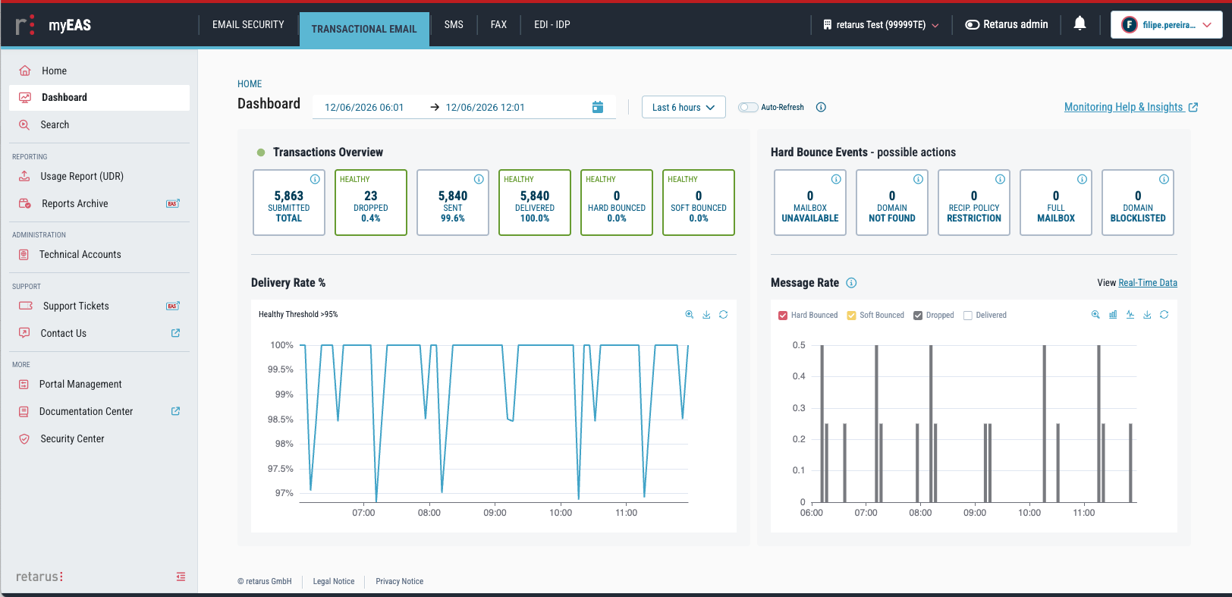This screenshot has width=1232, height=597.
Task: Uncheck the Hard Bounced series checkbox
Action: pos(783,316)
